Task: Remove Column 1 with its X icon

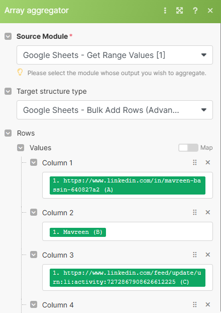Action: [207, 162]
